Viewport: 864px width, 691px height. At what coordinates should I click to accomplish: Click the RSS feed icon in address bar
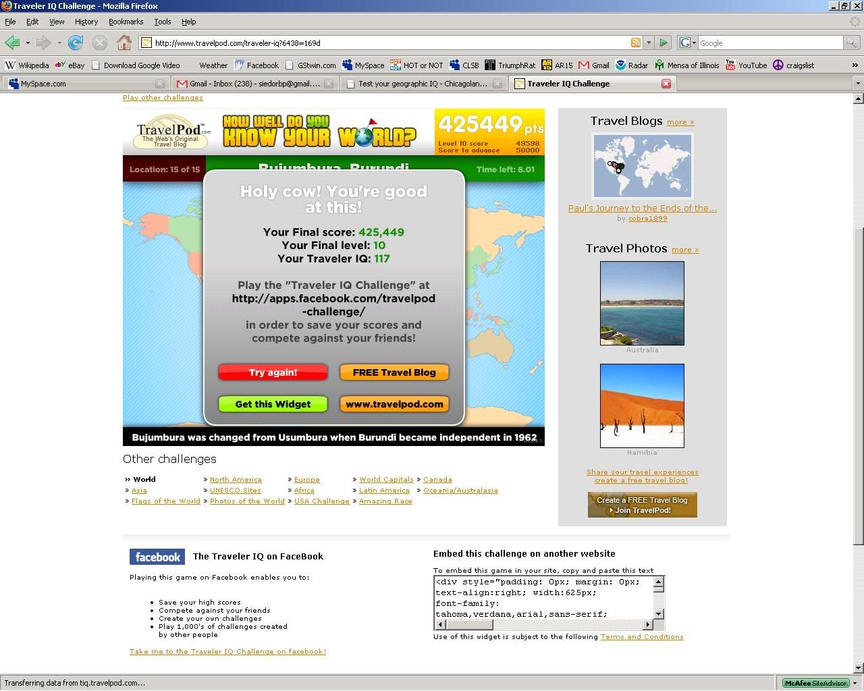pos(635,43)
